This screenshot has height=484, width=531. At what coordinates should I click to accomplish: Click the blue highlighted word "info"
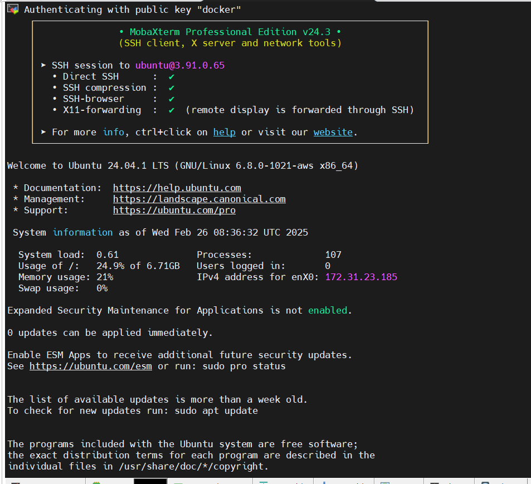[114, 132]
